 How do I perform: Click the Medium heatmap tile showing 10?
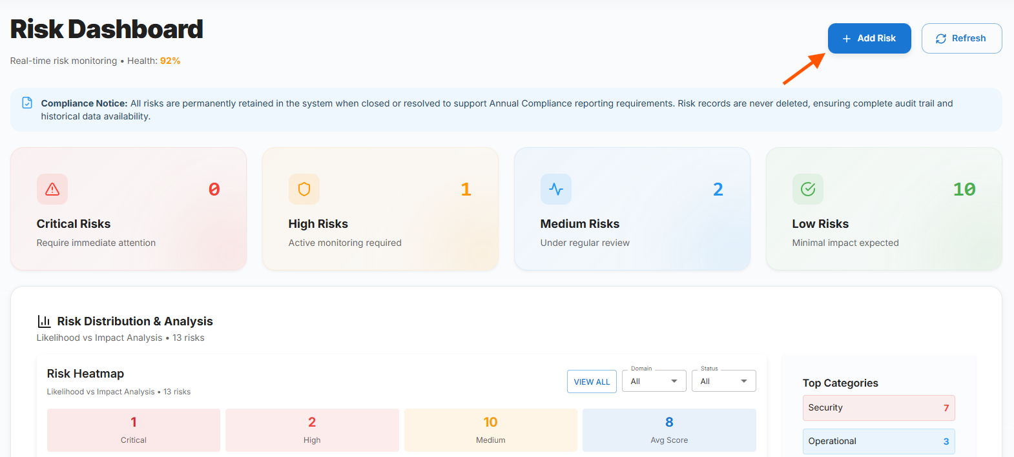490,430
